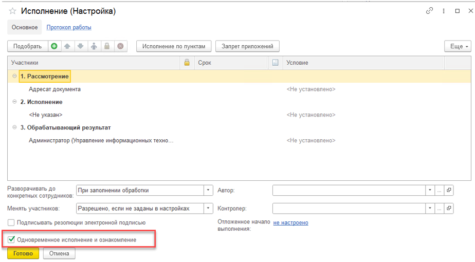Collapse the 1. Рассмотрение group
The height and width of the screenshot is (262, 475).
pos(14,77)
